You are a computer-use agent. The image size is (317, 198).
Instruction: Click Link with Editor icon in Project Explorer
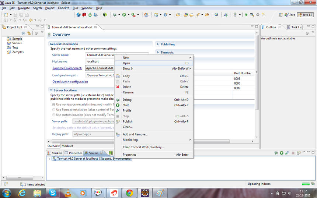pyautogui.click(x=29, y=33)
